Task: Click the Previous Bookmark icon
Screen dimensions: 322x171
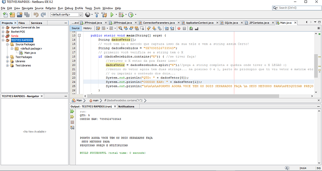Action: pyautogui.click(x=149, y=28)
